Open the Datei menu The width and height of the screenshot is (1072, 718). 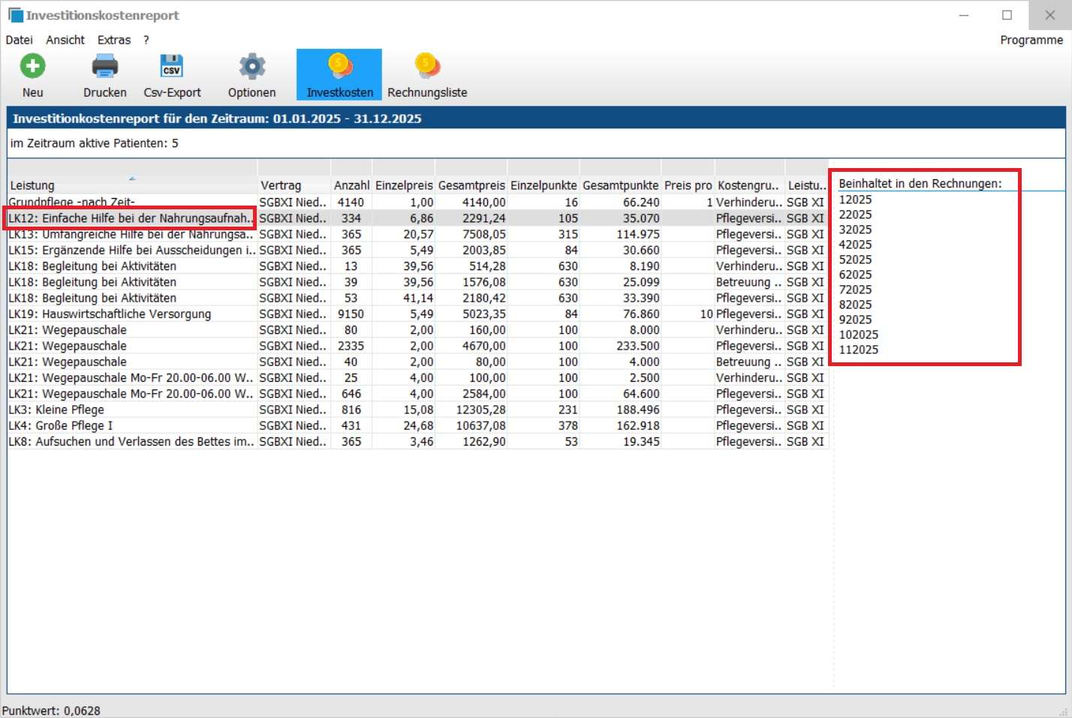coord(19,40)
